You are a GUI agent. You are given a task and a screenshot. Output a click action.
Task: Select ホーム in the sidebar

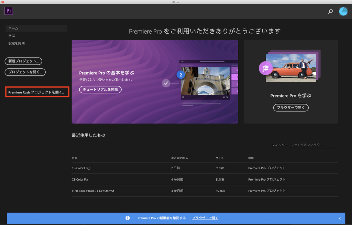(x=36, y=28)
